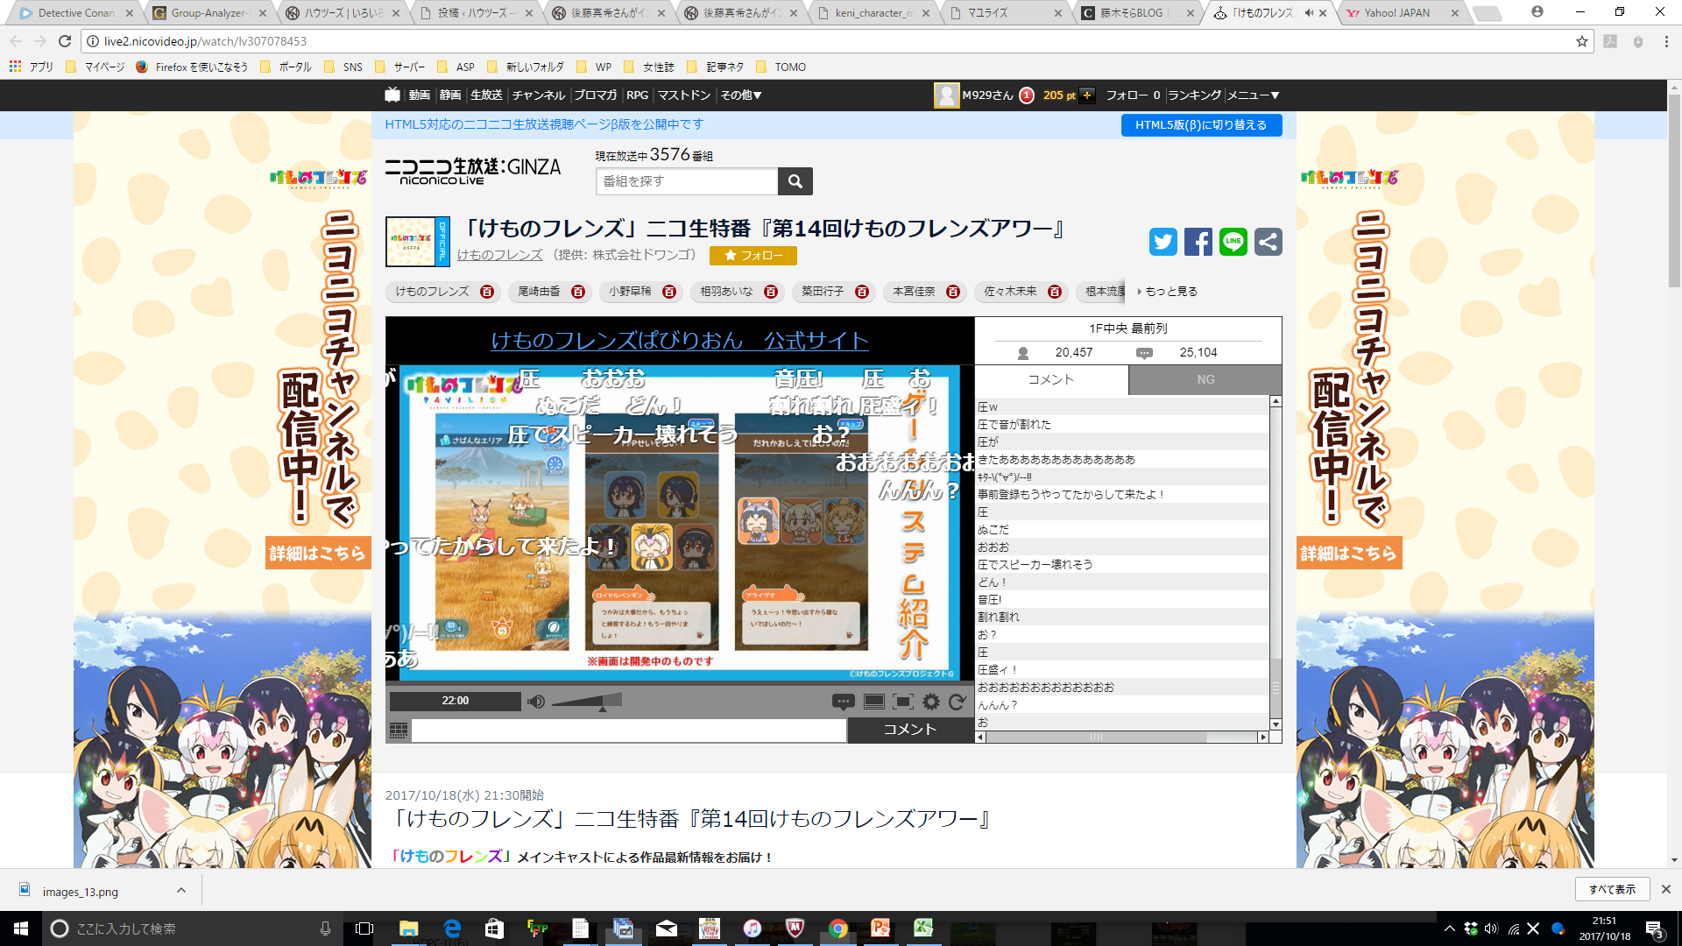
Task: Open チャンネル in the top navigation
Action: pos(539,95)
